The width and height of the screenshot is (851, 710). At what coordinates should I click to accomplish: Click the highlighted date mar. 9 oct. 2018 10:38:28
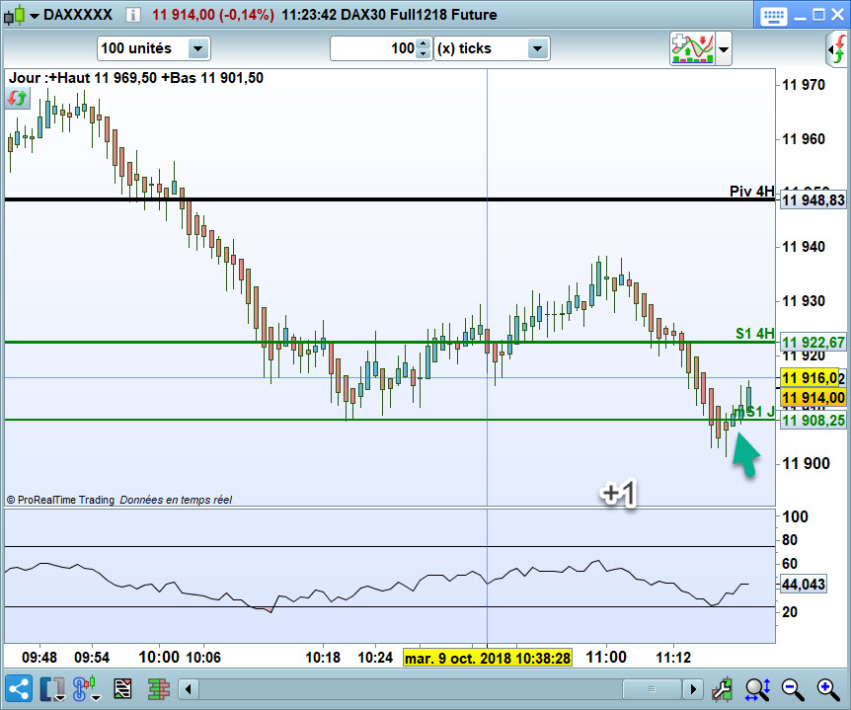[488, 658]
